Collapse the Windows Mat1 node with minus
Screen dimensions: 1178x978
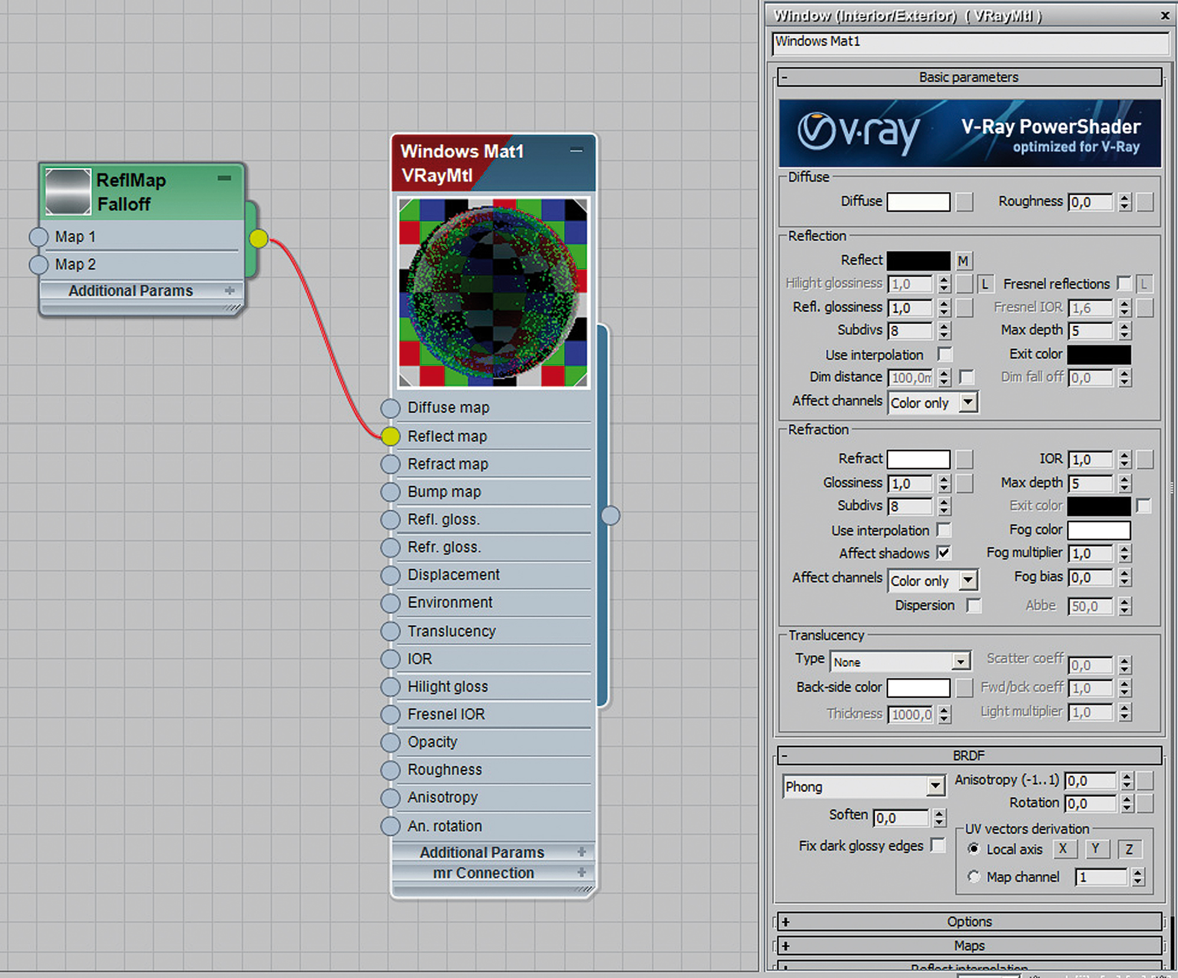tap(576, 151)
